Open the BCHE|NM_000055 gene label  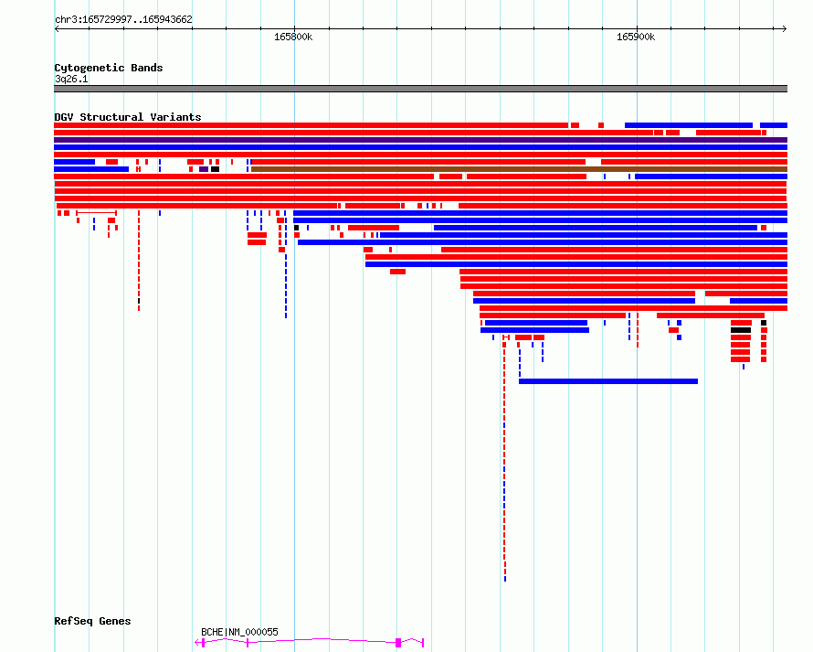(x=239, y=632)
